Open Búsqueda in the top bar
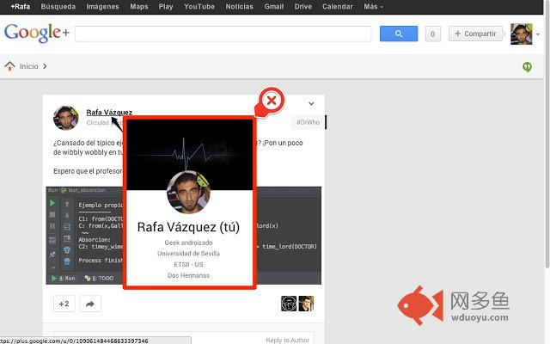 point(58,6)
